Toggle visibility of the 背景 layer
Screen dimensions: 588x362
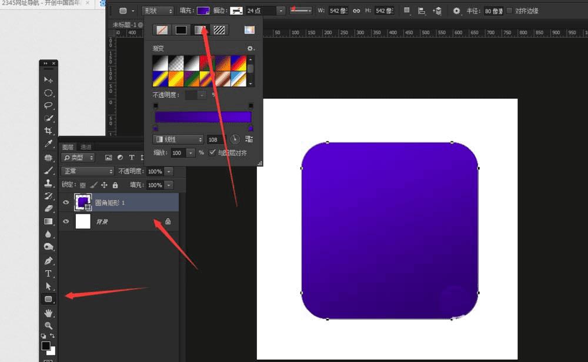click(66, 221)
